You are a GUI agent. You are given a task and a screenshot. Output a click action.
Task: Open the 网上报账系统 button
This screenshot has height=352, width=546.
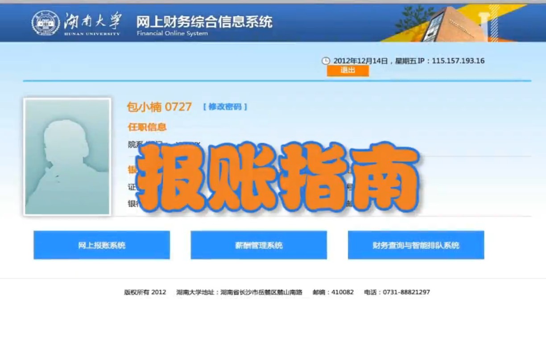point(102,245)
